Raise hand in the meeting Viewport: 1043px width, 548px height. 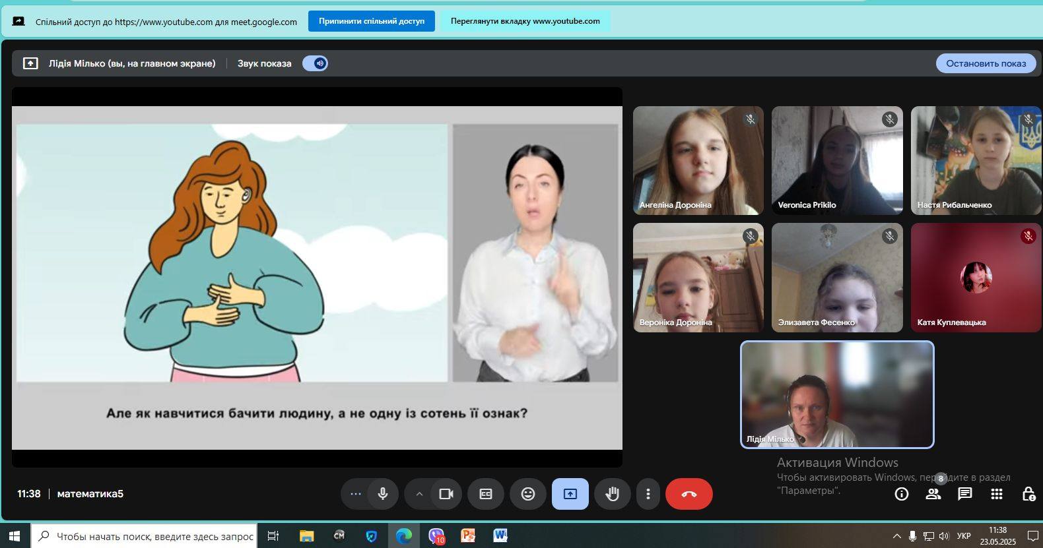613,494
